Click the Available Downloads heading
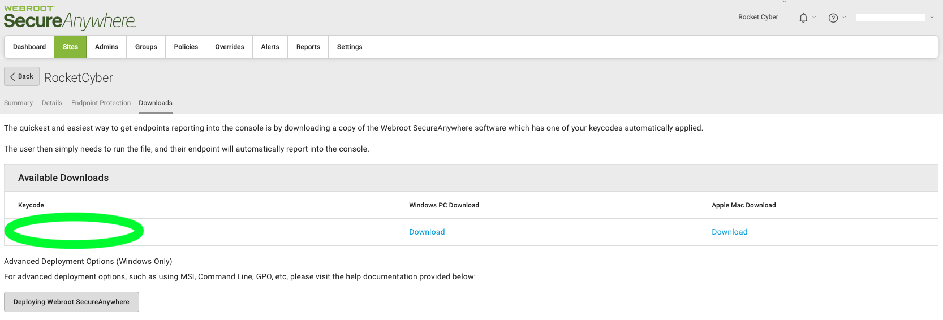The image size is (943, 320). [x=63, y=178]
